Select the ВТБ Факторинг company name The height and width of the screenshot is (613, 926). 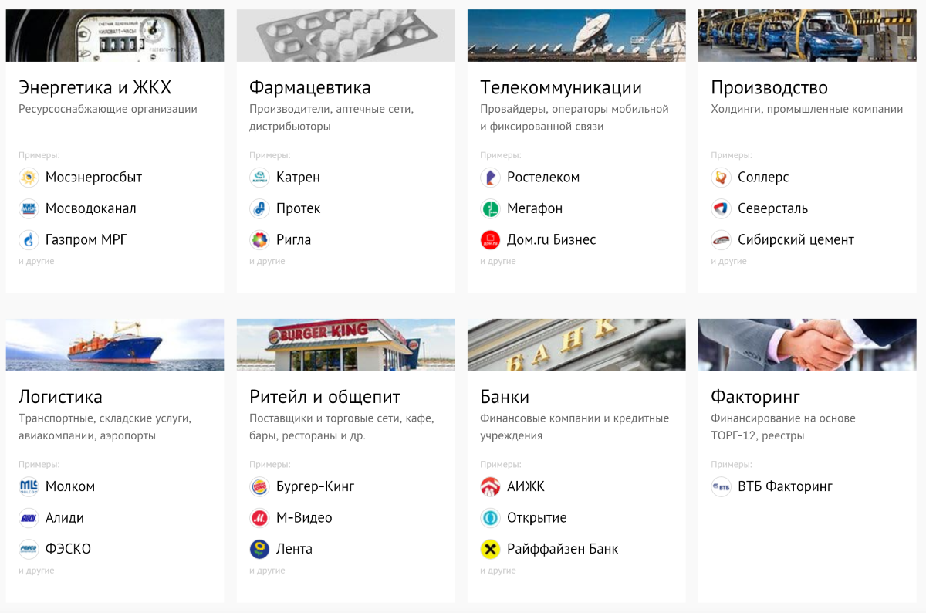click(x=785, y=487)
